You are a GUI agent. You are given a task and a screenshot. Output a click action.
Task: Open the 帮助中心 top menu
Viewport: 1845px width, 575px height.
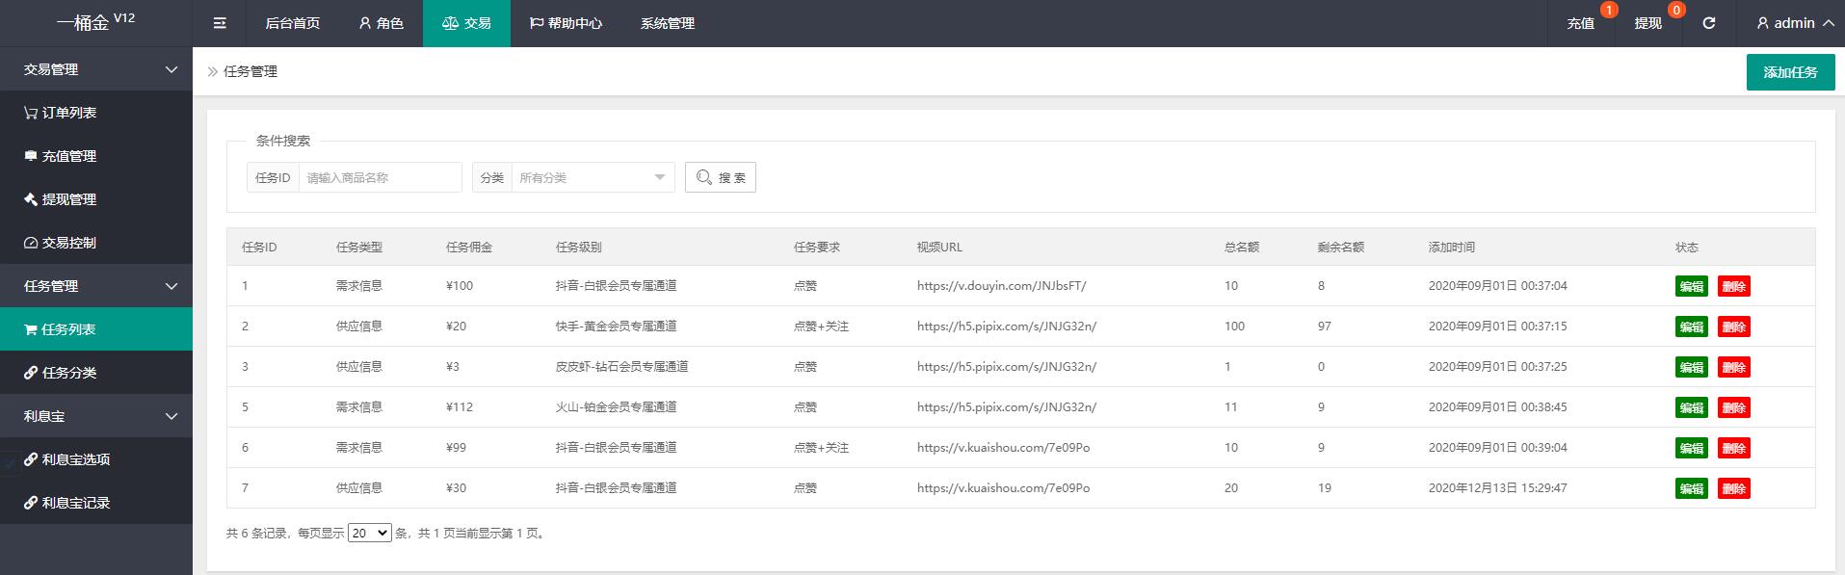point(566,23)
